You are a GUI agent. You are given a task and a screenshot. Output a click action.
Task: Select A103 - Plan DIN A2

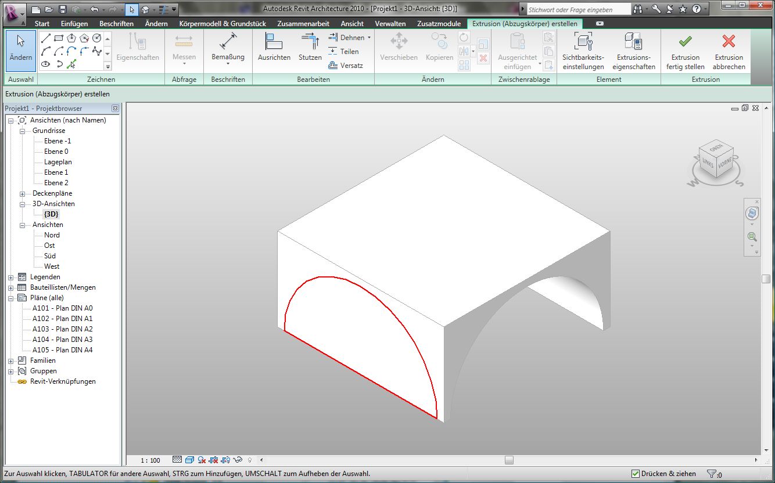[x=63, y=329]
